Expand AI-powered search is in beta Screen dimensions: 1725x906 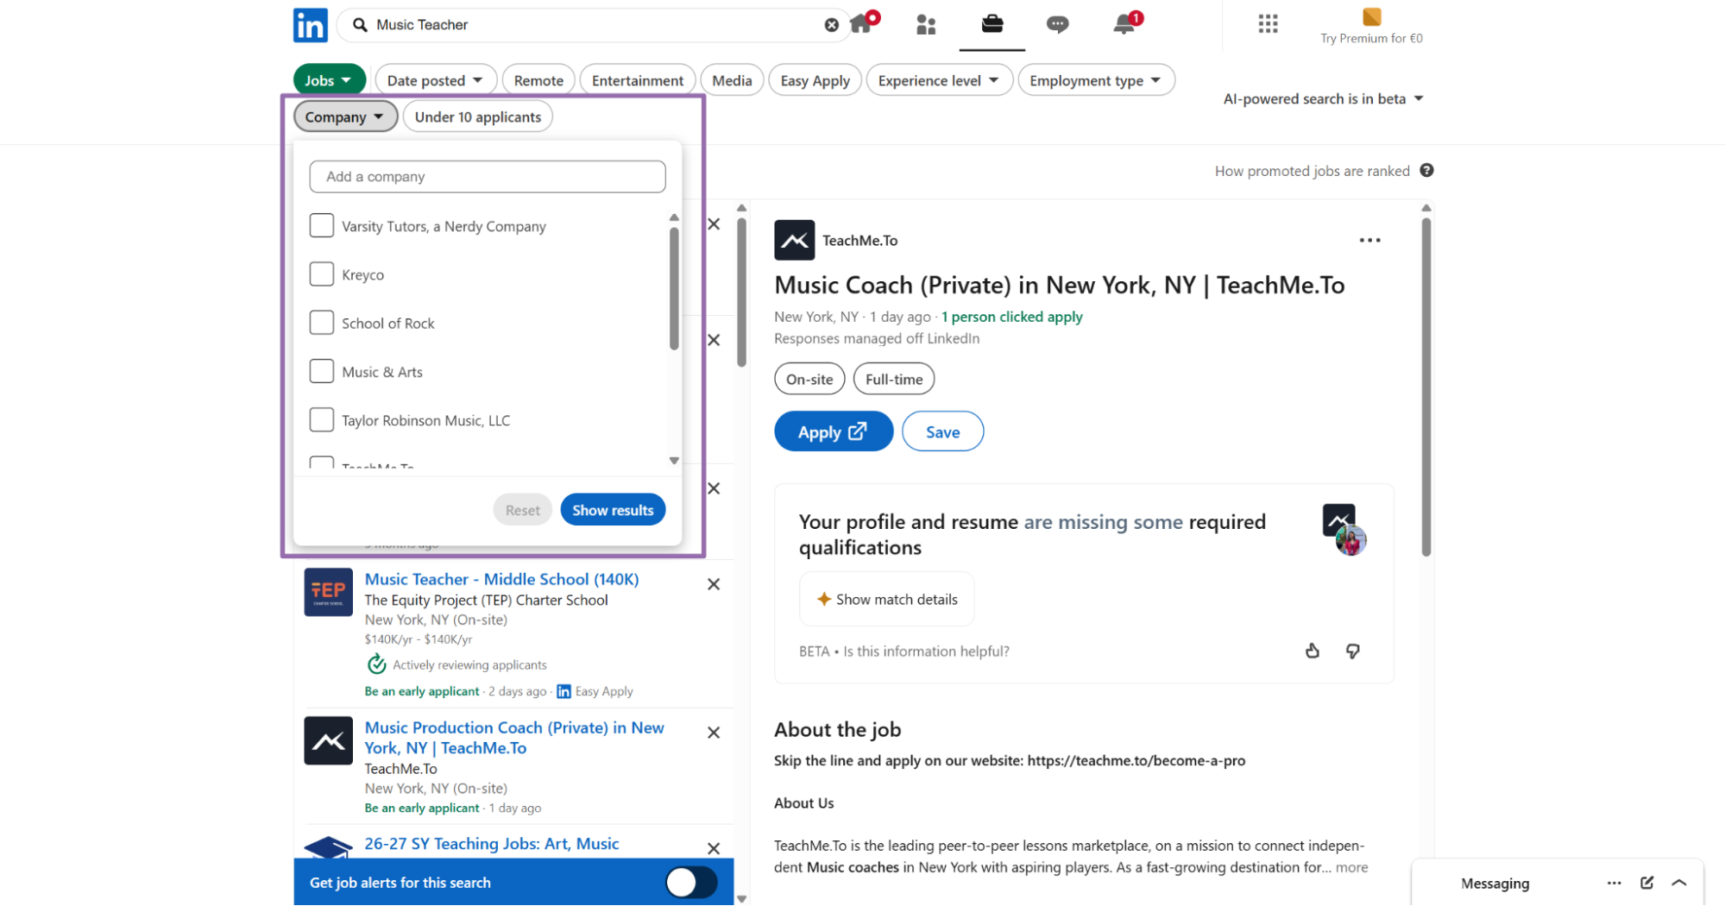click(1323, 99)
